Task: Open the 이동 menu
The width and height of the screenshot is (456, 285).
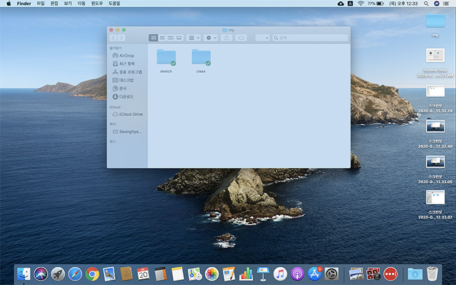Action: (x=81, y=3)
